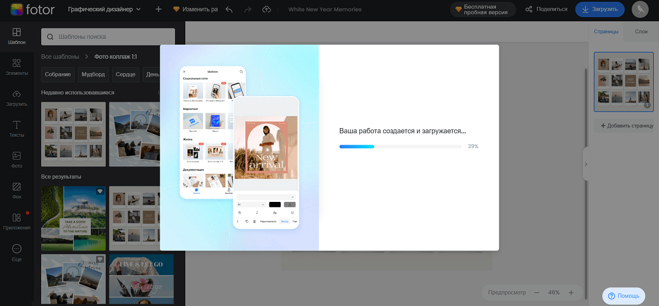Open the Фото sidebar panel

[17, 160]
